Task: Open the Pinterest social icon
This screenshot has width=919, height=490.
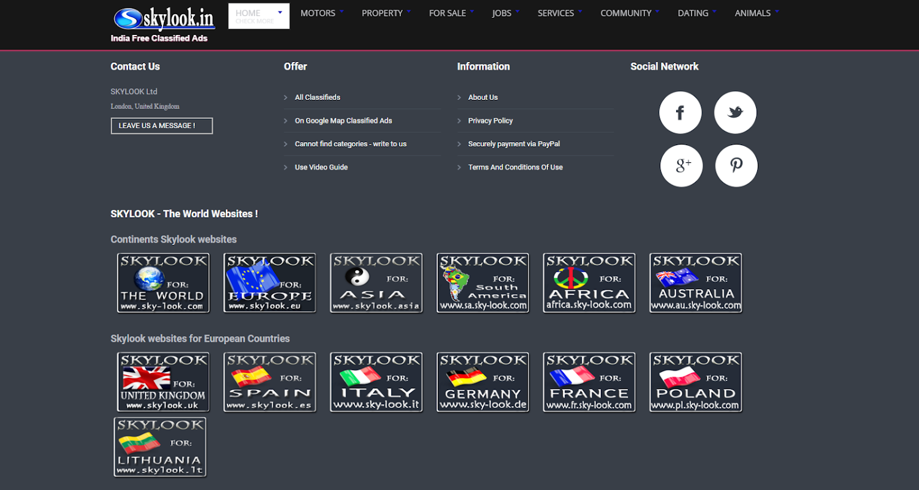Action: 736,165
